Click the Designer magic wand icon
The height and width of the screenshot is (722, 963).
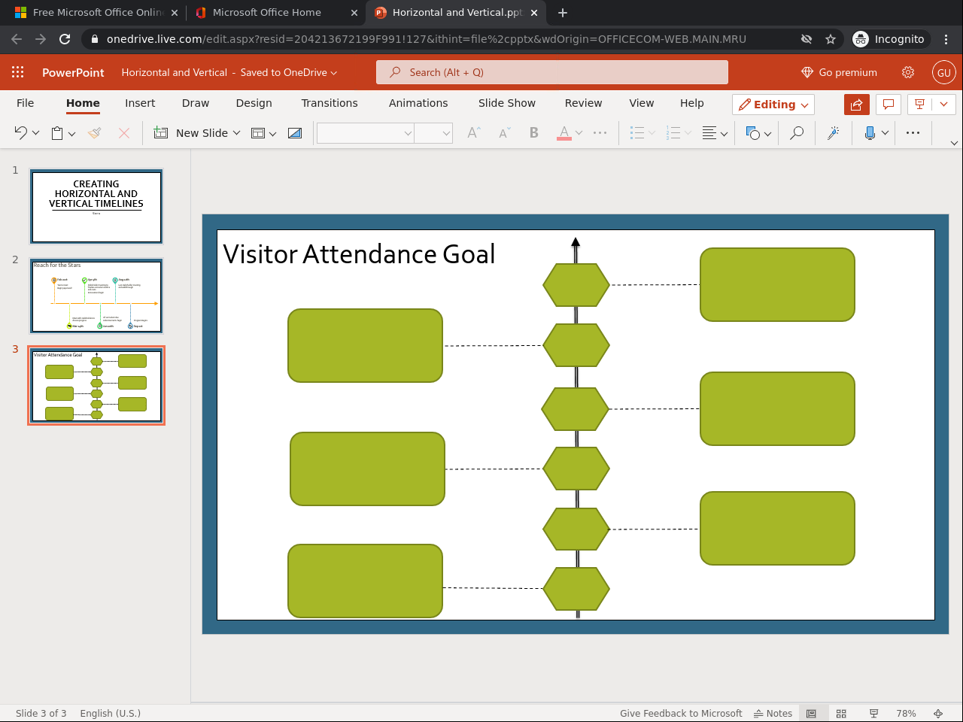[833, 133]
